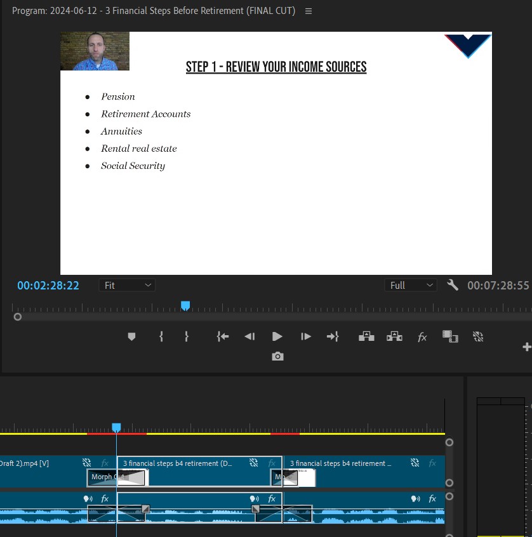Select the audio crossfade at the first cut

pyautogui.click(x=116, y=514)
